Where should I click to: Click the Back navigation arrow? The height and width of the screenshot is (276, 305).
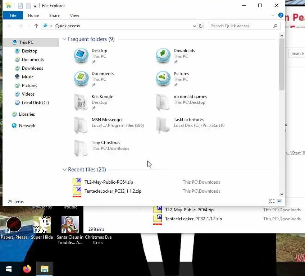[x=9, y=26]
